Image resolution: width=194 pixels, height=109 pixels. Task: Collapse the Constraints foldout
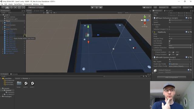[x=153, y=50]
